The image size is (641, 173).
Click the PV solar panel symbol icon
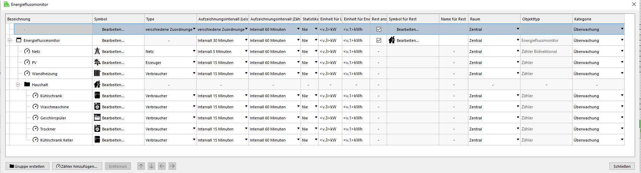point(97,63)
